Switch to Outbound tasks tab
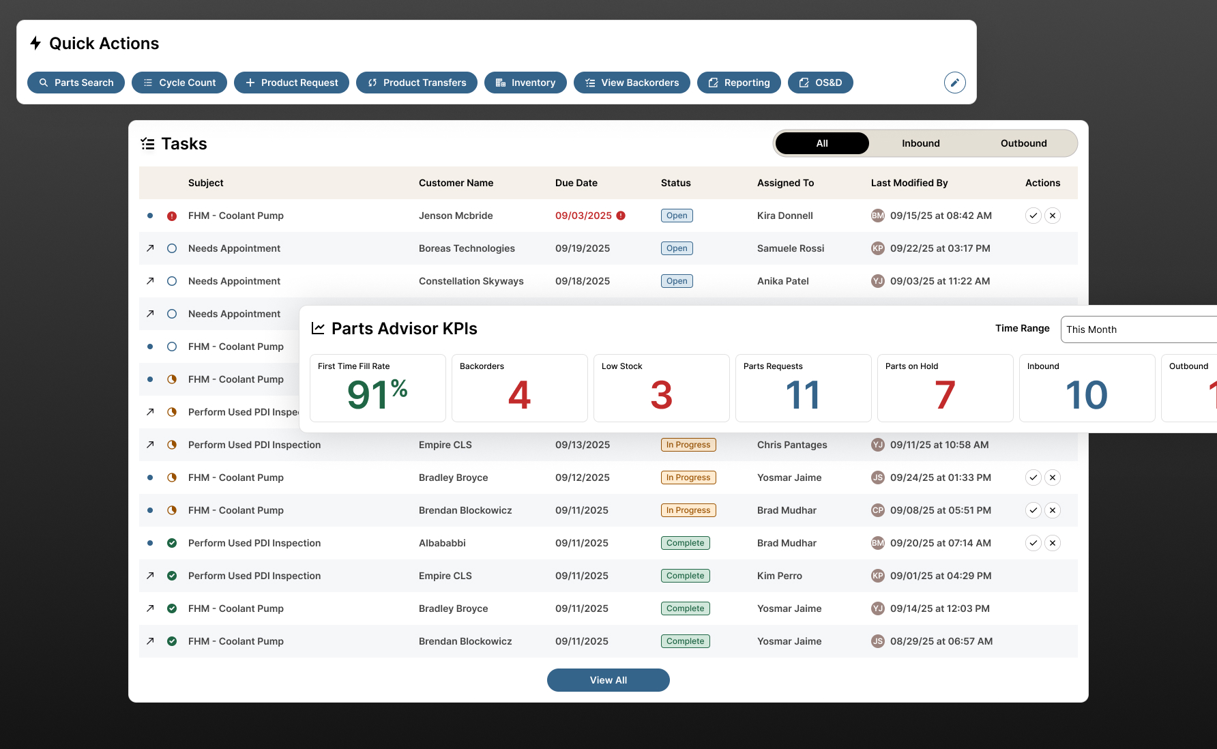This screenshot has height=749, width=1217. click(x=1024, y=143)
